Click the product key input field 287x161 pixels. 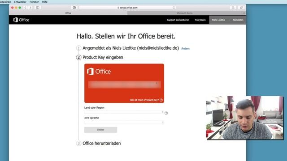tap(125, 85)
